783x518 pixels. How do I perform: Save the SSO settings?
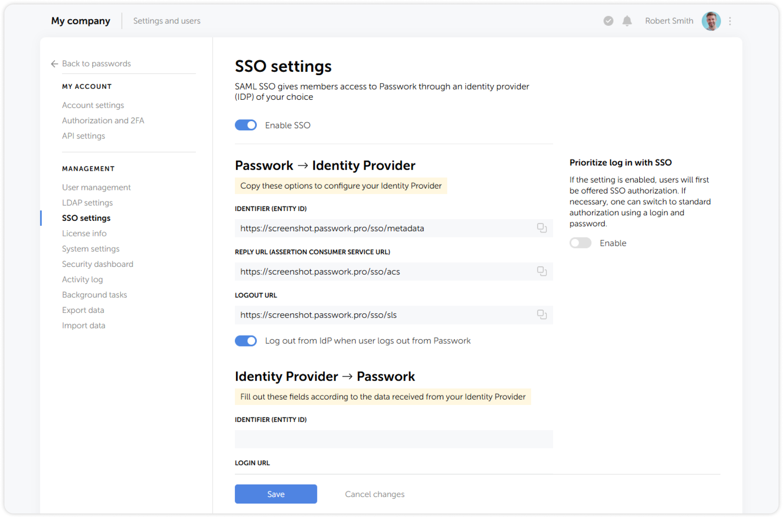point(276,494)
